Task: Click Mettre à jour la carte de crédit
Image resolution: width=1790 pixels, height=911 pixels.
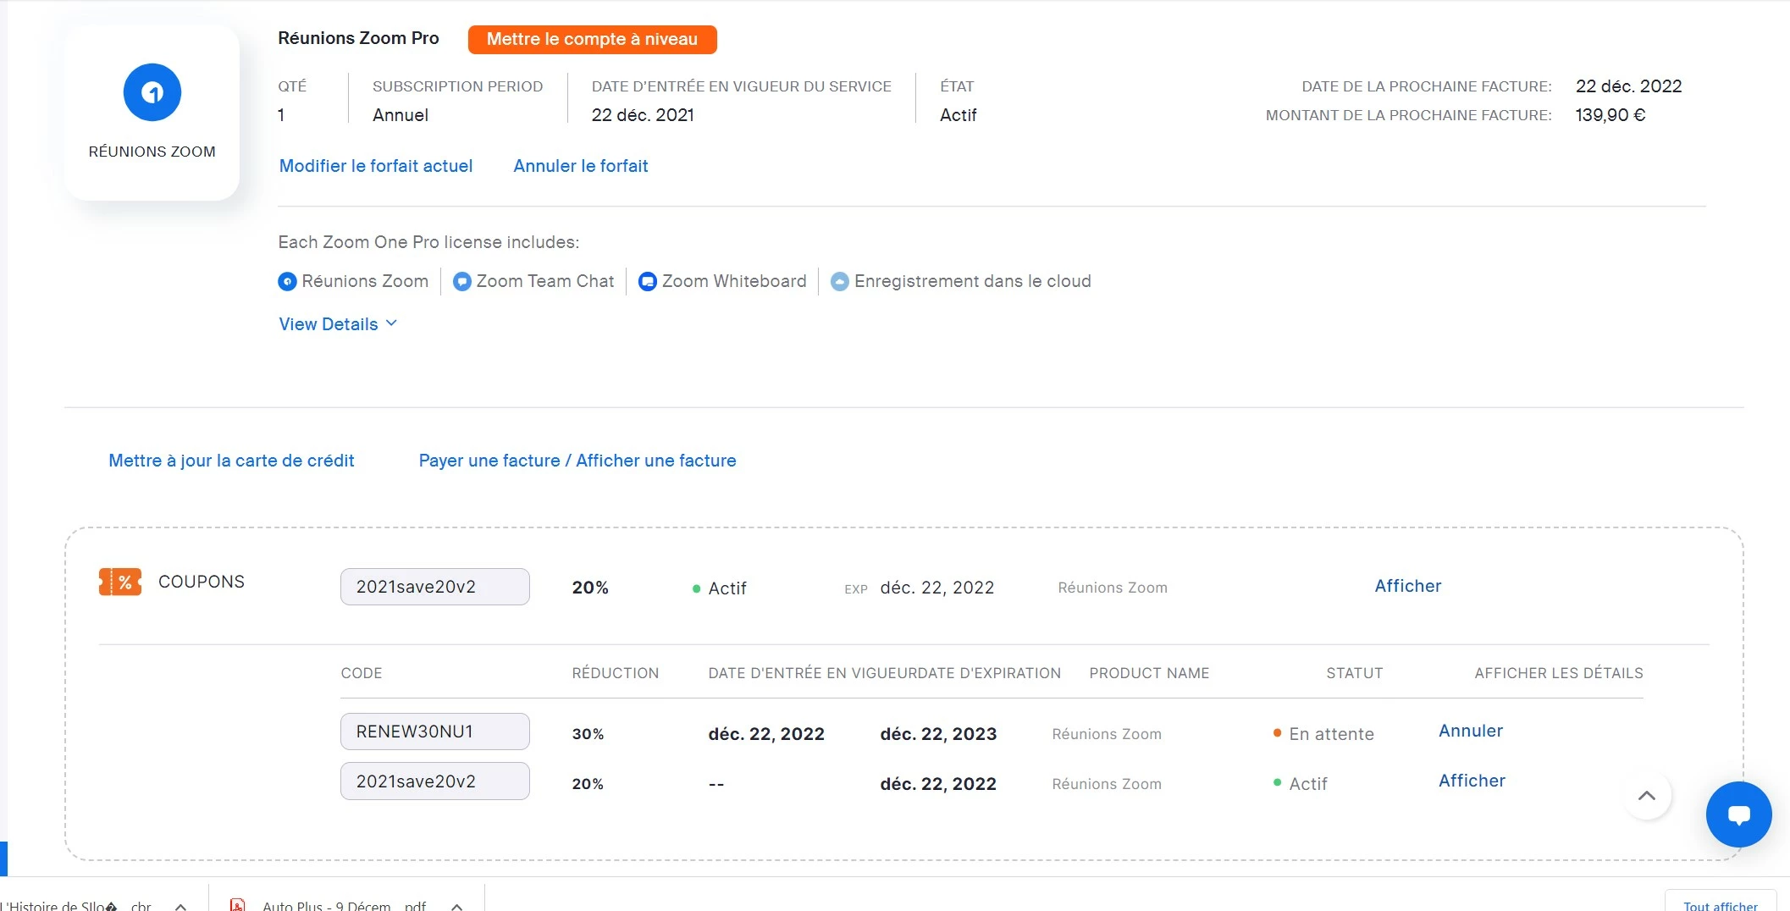Action: [x=231, y=461]
